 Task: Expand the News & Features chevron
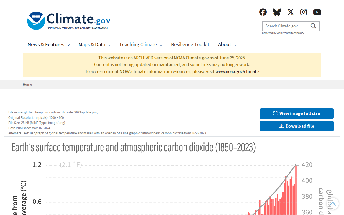(x=68, y=45)
